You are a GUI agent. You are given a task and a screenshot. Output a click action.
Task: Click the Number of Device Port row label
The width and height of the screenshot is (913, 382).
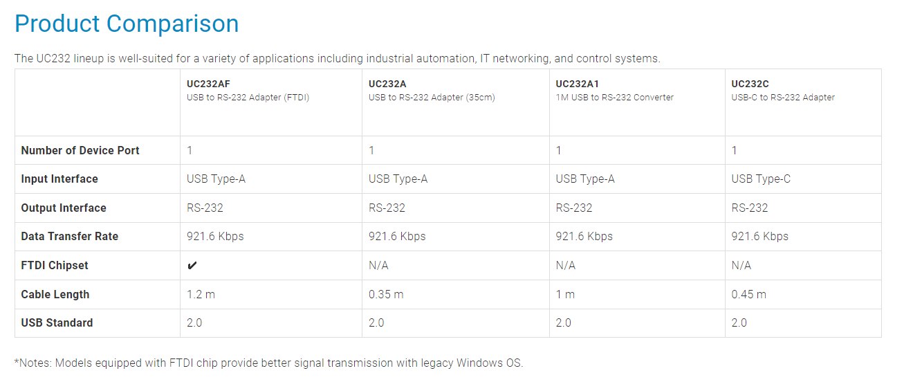point(80,150)
